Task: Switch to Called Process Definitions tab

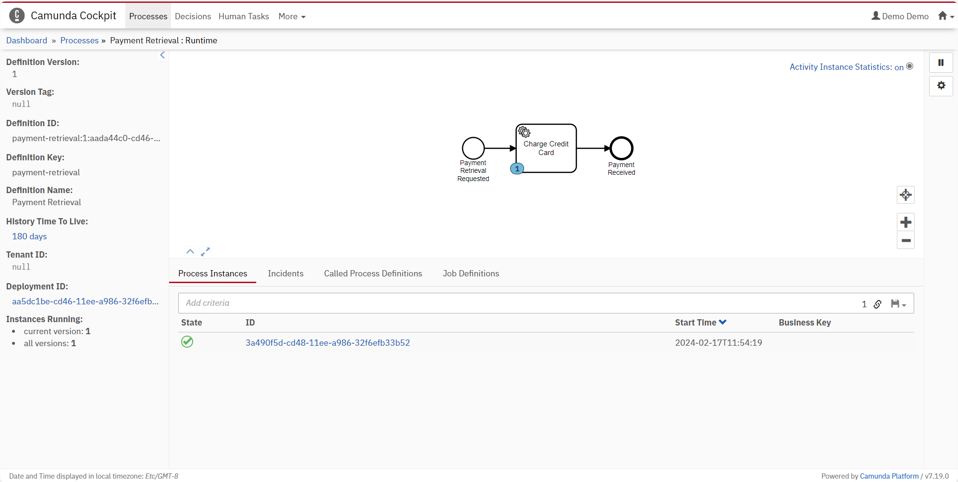Action: tap(373, 274)
